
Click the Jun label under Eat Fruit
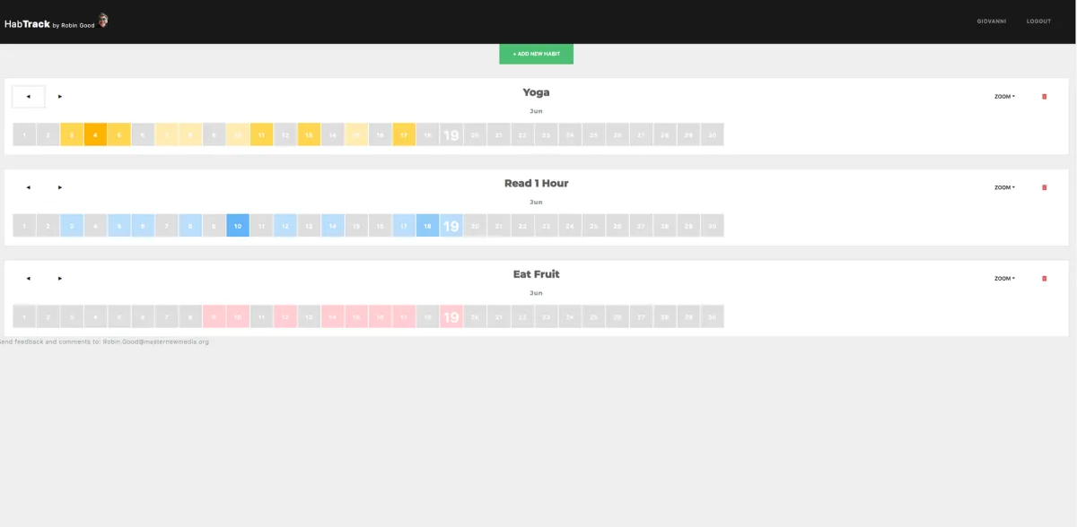click(x=536, y=293)
